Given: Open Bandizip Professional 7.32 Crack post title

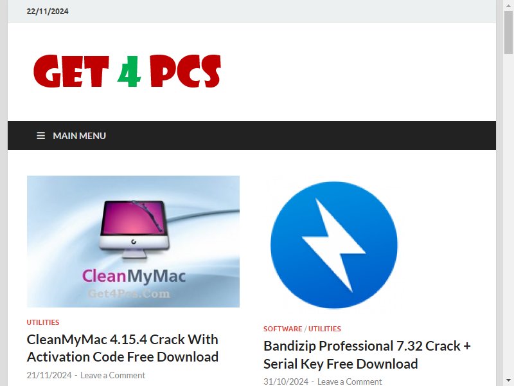Looking at the screenshot, I should pyautogui.click(x=367, y=355).
